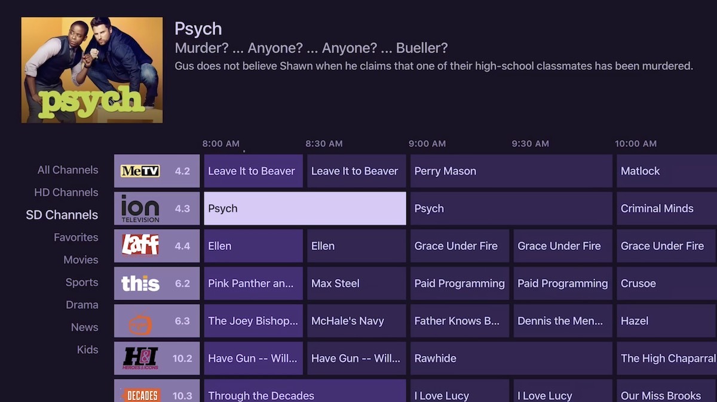717x402 pixels.
Task: Open Crusoe at 10:00 AM
Action: tap(667, 283)
